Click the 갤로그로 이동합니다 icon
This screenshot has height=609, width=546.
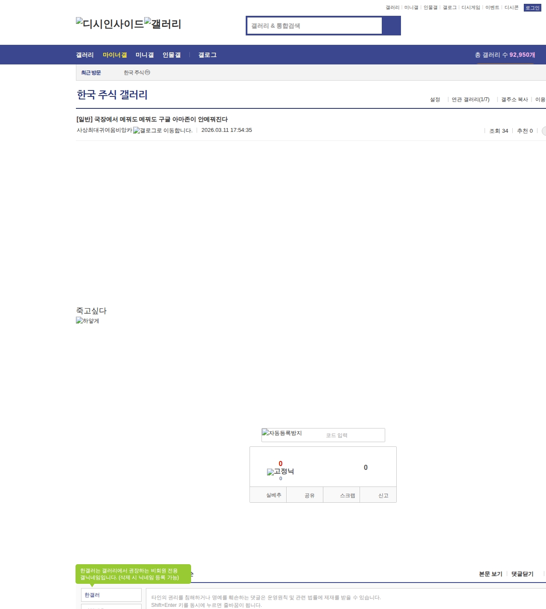click(163, 131)
